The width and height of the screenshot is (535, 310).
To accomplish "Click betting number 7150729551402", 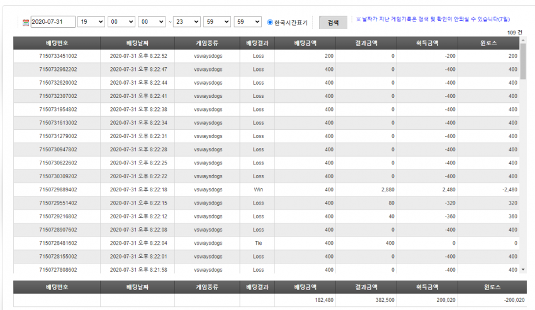I will (58, 203).
